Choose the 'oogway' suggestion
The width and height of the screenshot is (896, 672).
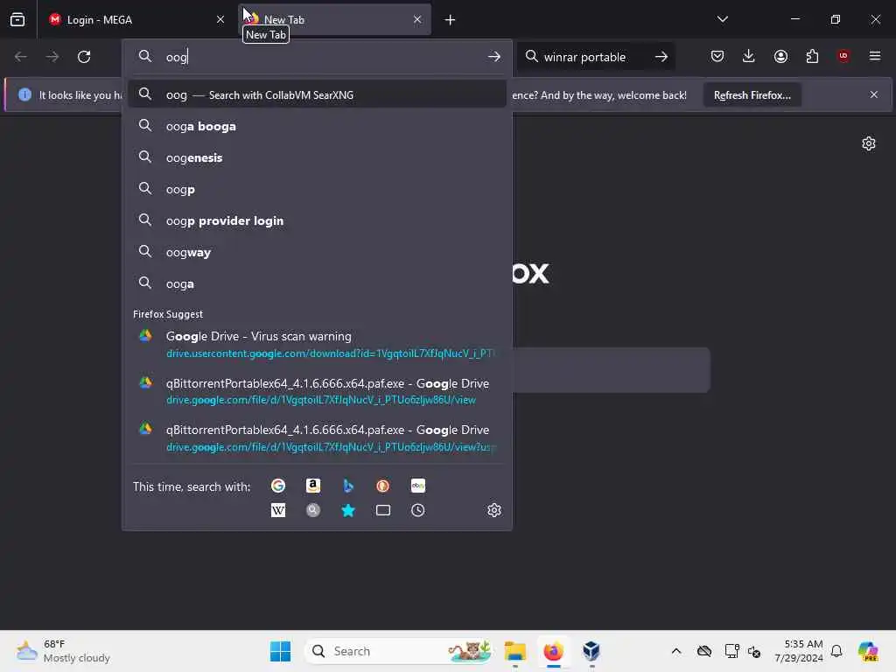(x=317, y=252)
